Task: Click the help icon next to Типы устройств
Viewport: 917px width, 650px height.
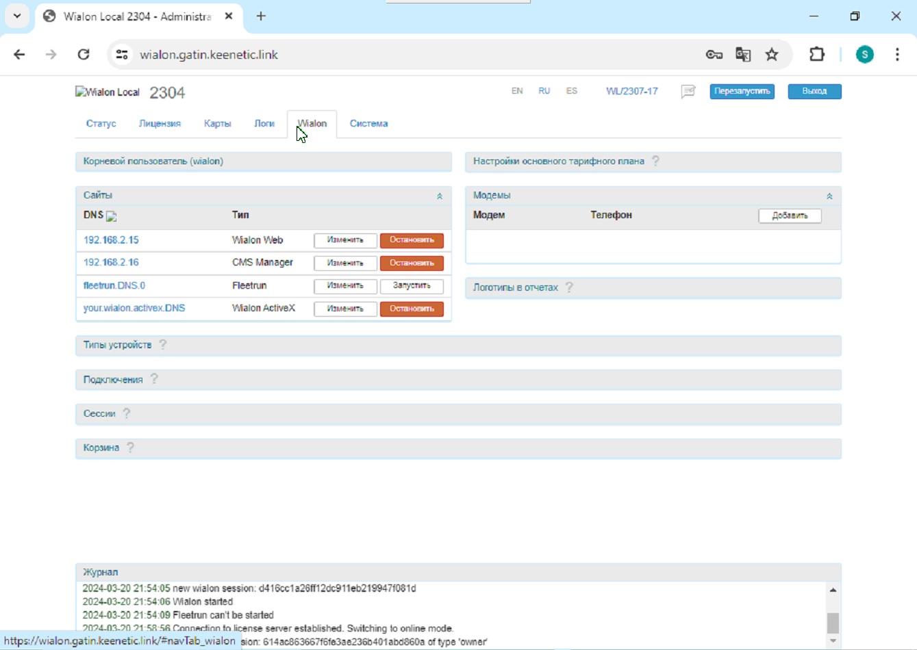Action: coord(163,345)
